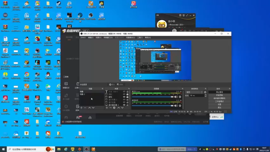Toggle visibility of the third source row
The image size is (270, 152).
tap(124, 97)
